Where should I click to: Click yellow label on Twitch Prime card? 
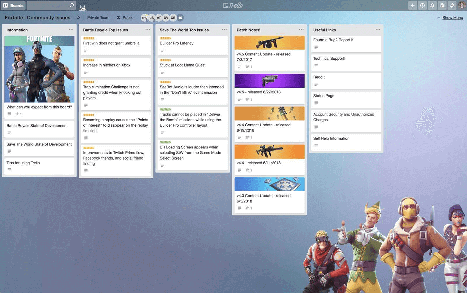coord(89,148)
